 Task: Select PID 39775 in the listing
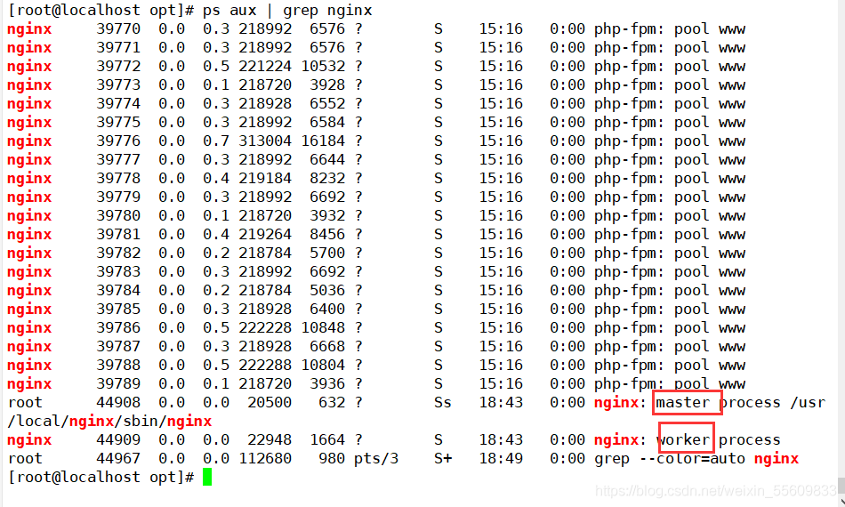[118, 123]
